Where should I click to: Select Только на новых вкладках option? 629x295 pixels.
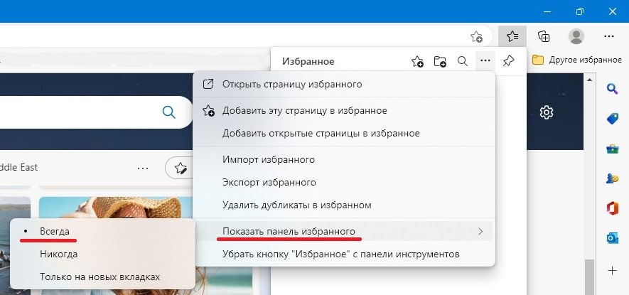pyautogui.click(x=100, y=277)
